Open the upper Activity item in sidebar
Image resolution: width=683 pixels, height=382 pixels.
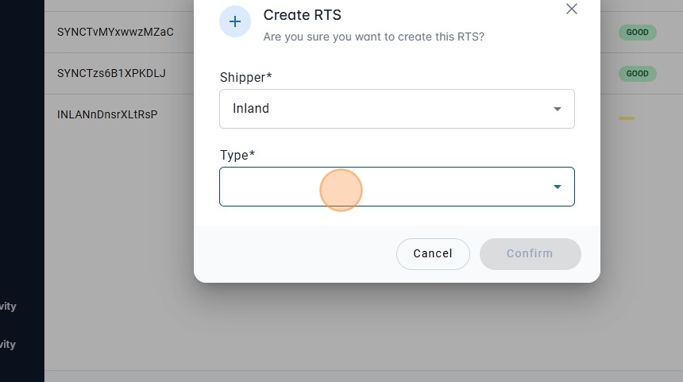(8, 307)
